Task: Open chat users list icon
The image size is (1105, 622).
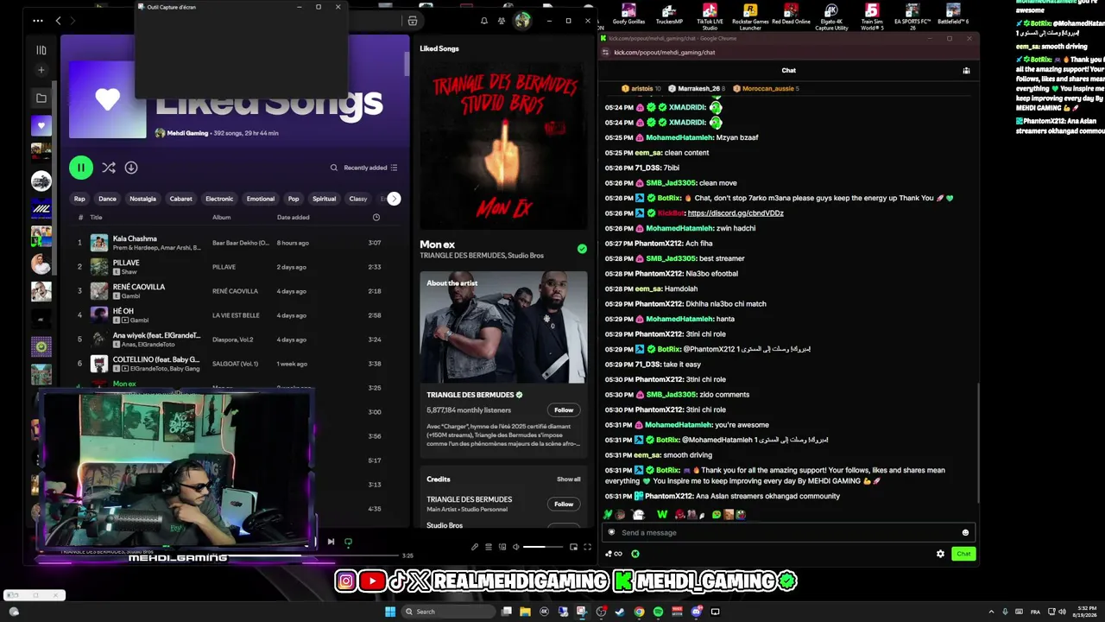Action: pyautogui.click(x=966, y=71)
